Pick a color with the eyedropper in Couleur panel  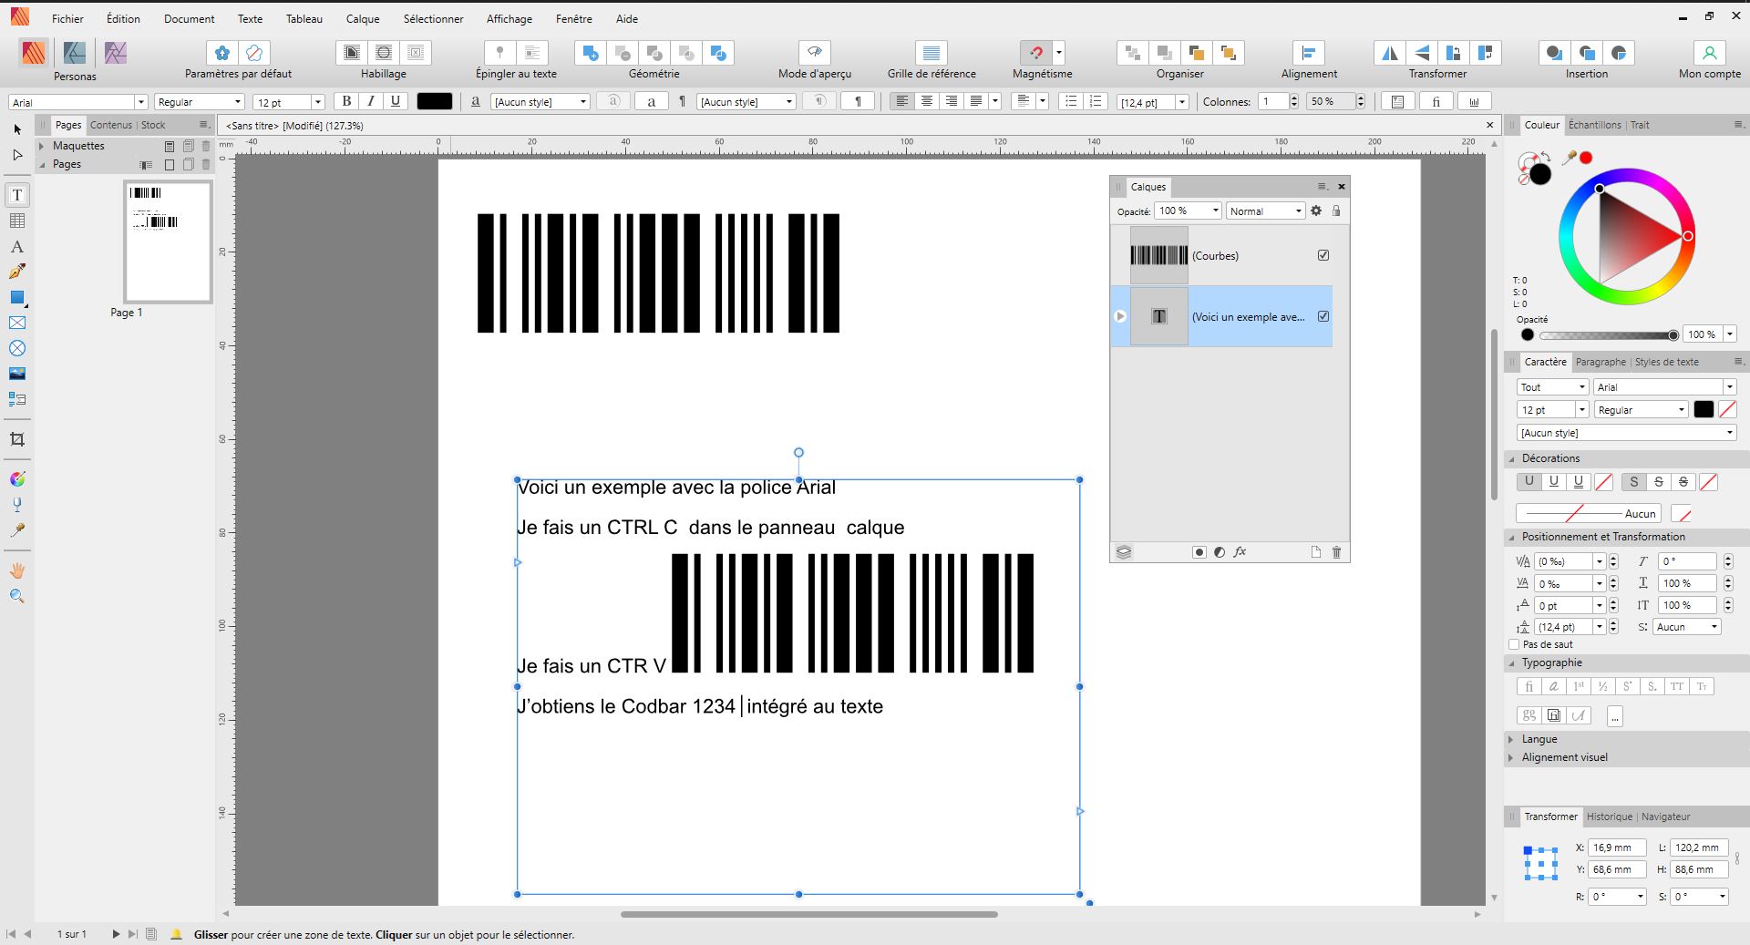point(1568,159)
